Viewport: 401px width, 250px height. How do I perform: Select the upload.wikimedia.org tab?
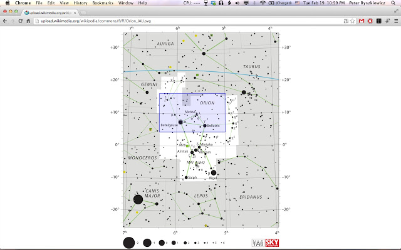[50, 12]
